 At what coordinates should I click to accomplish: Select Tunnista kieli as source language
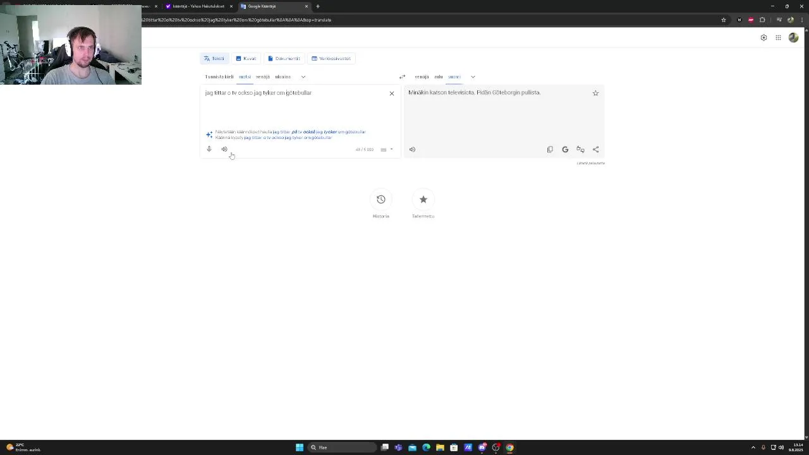219,77
